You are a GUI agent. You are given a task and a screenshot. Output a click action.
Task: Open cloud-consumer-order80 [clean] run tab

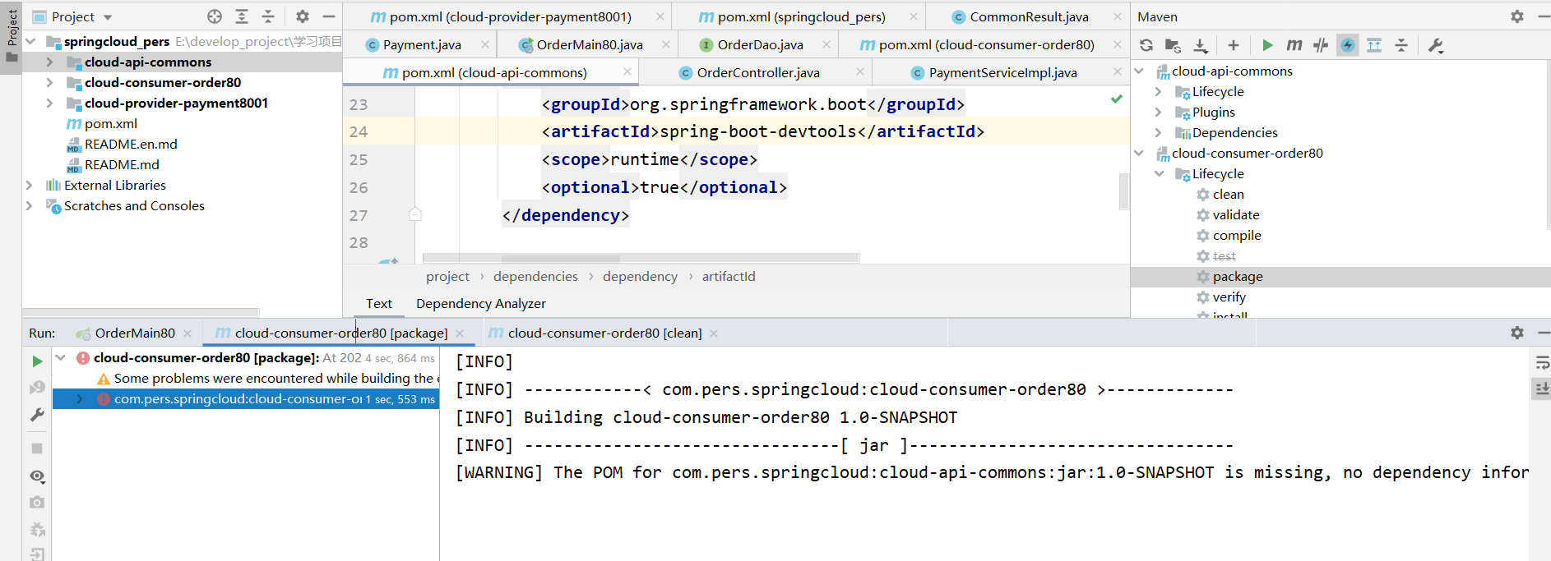click(604, 333)
